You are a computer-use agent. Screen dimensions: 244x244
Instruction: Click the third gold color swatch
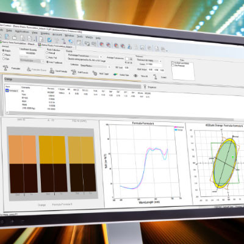(81, 150)
